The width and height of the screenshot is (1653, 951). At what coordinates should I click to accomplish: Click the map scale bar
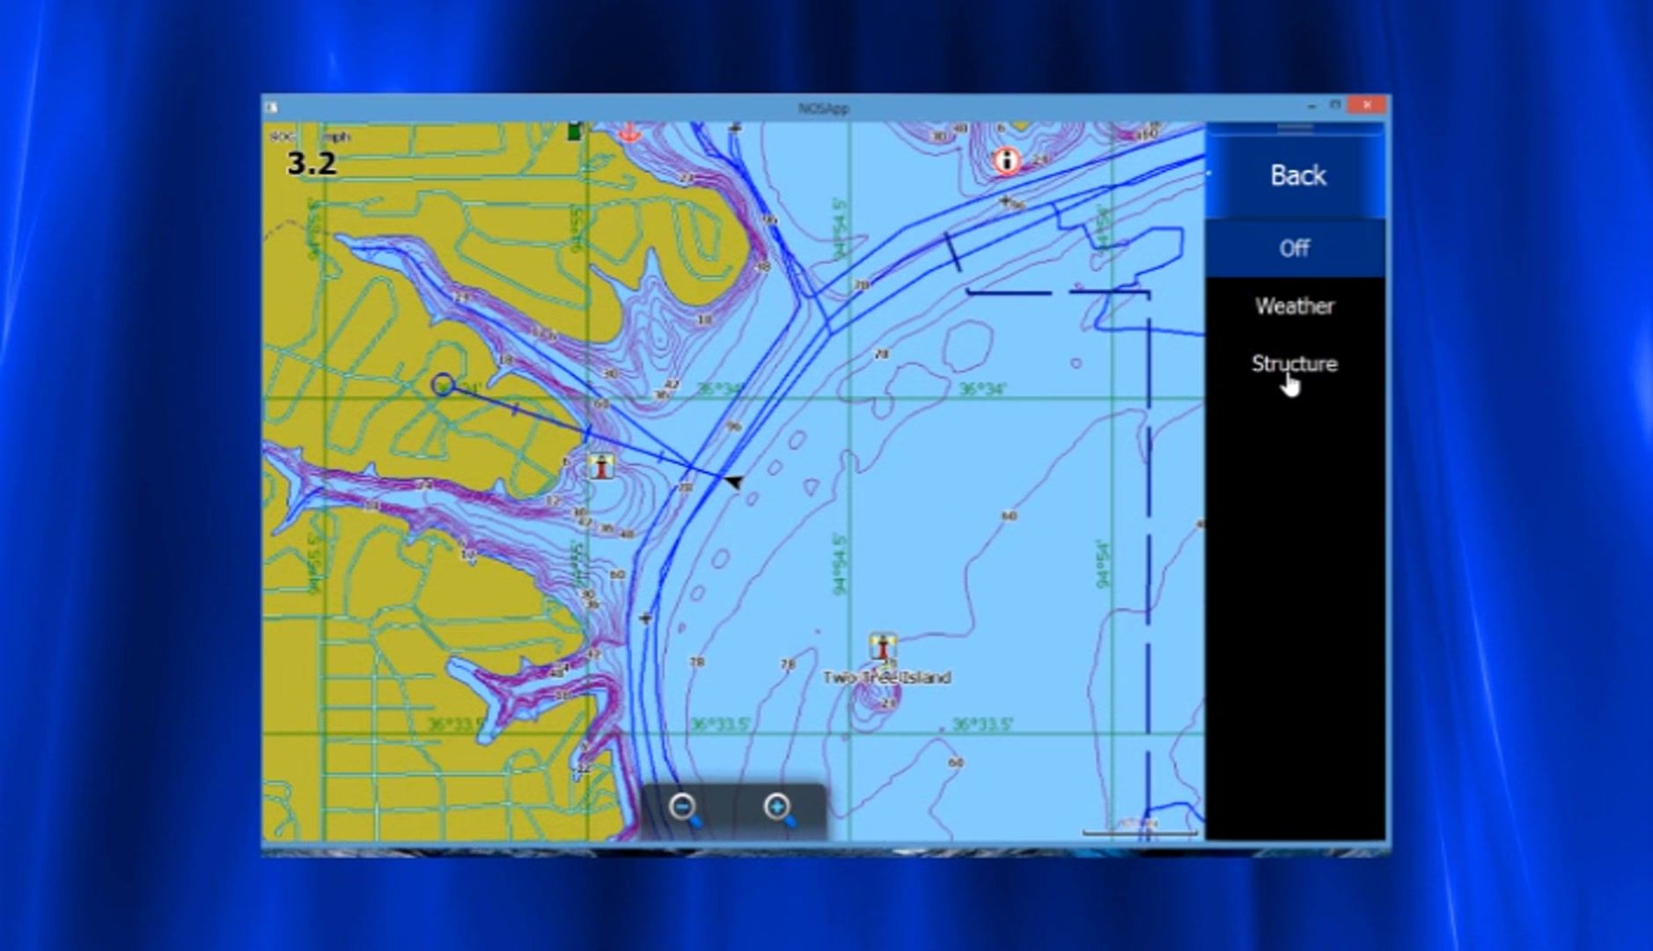1140,829
